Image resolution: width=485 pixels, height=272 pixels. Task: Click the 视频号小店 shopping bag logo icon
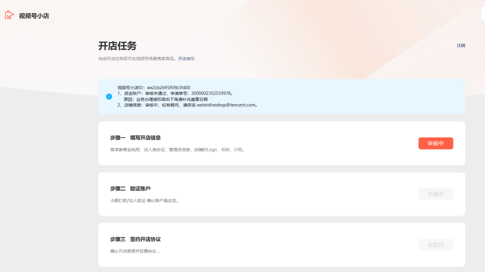pos(9,15)
